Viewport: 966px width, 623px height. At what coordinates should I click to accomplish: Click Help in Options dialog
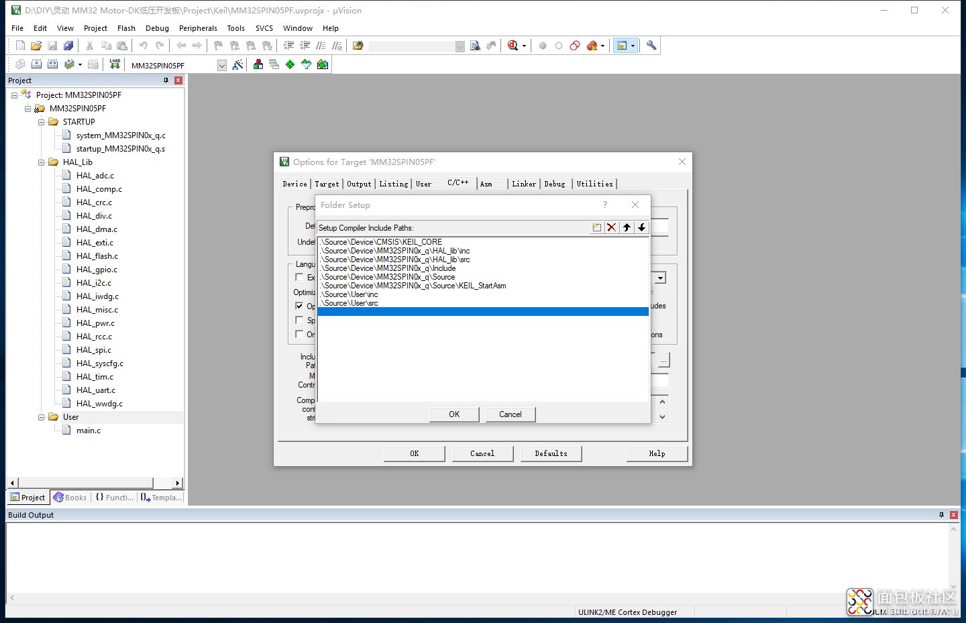(657, 454)
